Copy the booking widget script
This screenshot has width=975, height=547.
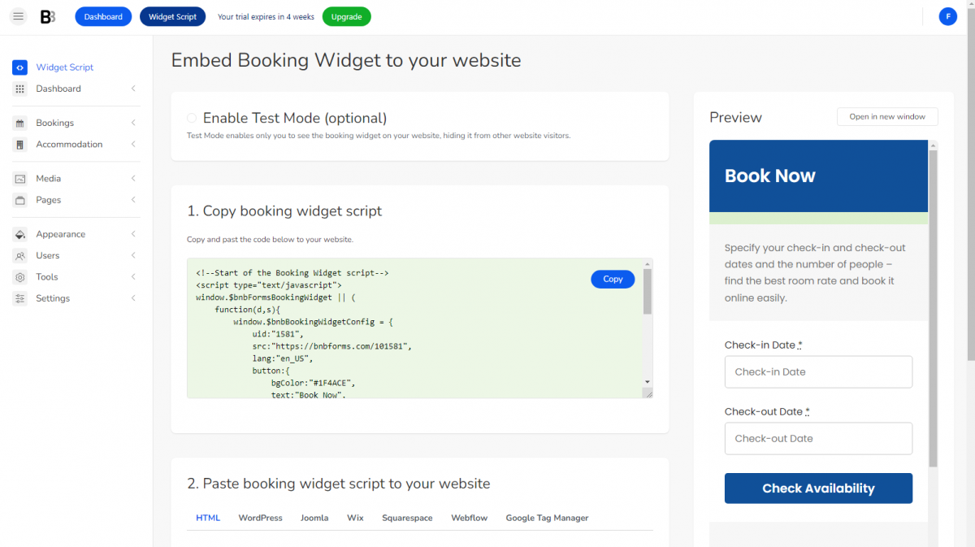[x=613, y=279]
